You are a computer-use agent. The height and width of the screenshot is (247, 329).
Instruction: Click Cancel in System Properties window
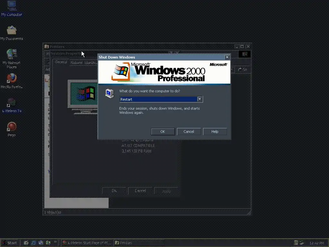pyautogui.click(x=140, y=191)
